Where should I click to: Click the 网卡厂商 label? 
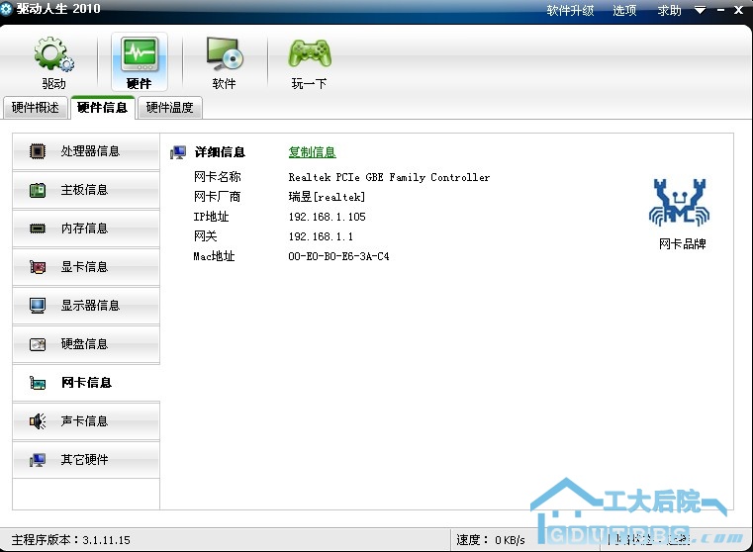pyautogui.click(x=217, y=197)
